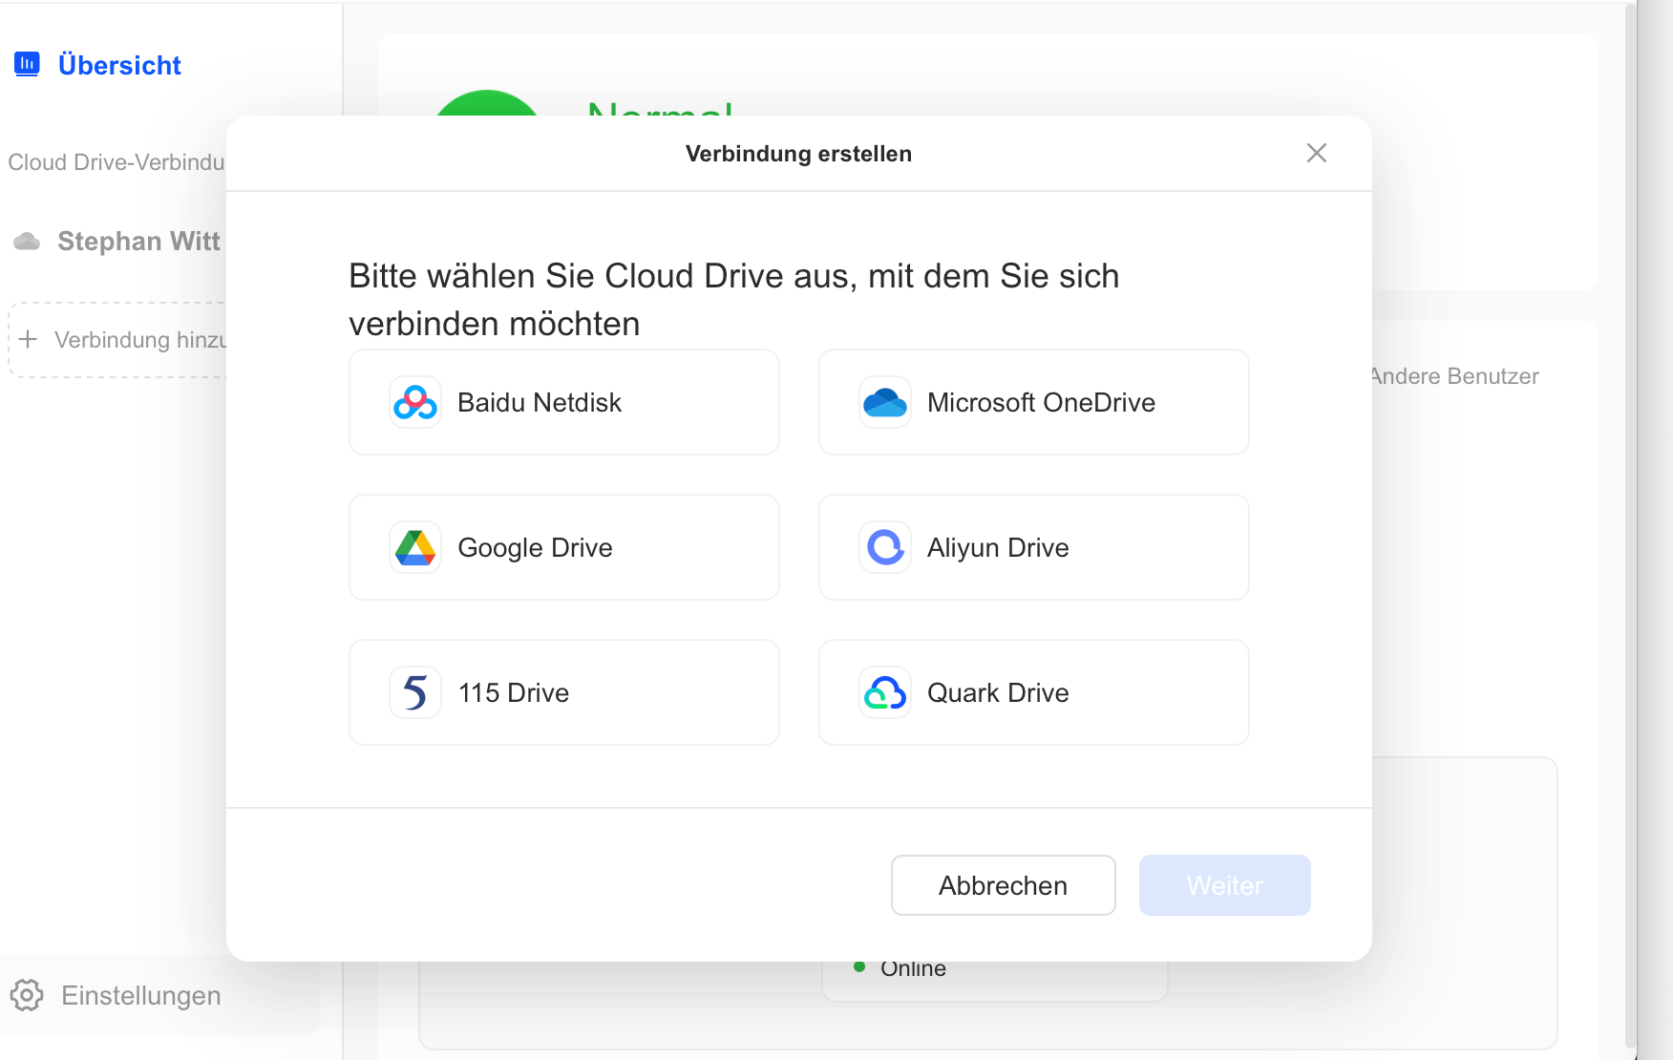Click the Quark Drive cloud icon
The width and height of the screenshot is (1673, 1060).
[x=885, y=693]
